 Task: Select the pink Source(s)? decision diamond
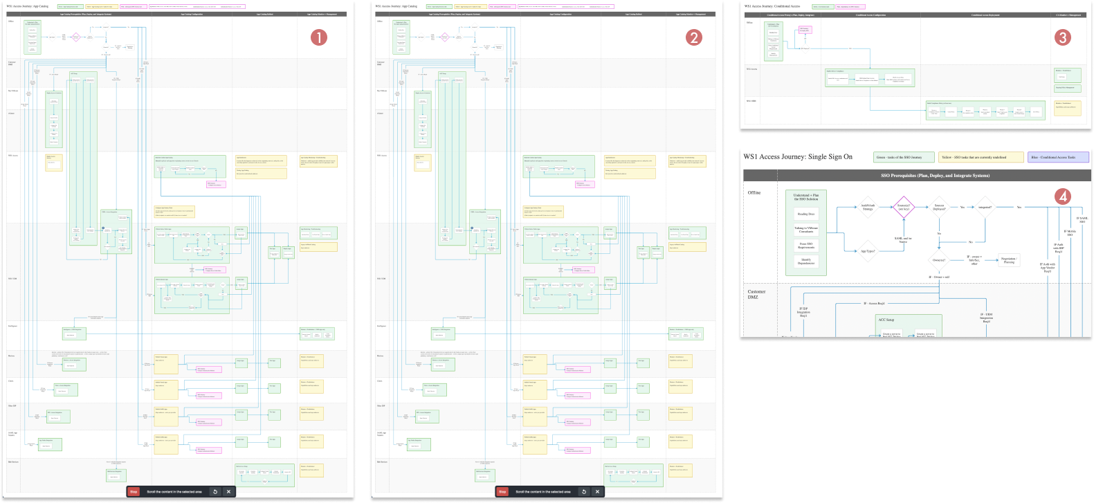[904, 207]
